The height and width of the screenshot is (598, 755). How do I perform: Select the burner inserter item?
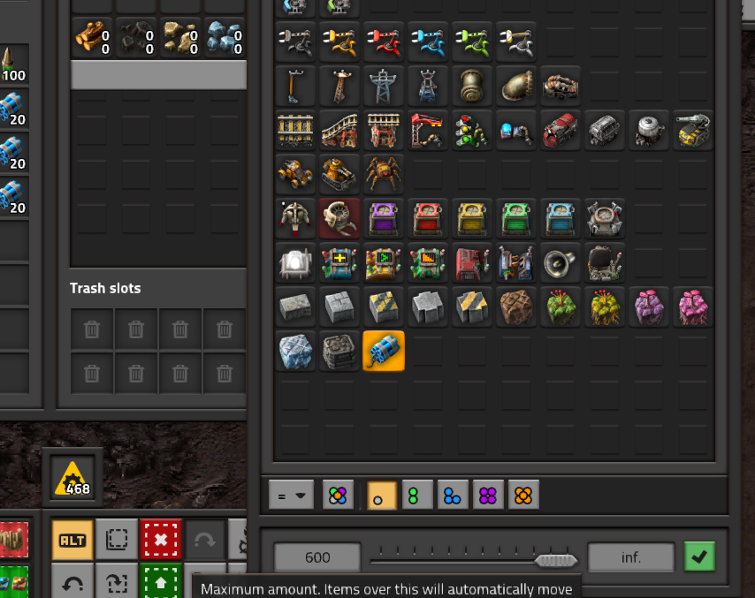pyautogui.click(x=295, y=42)
